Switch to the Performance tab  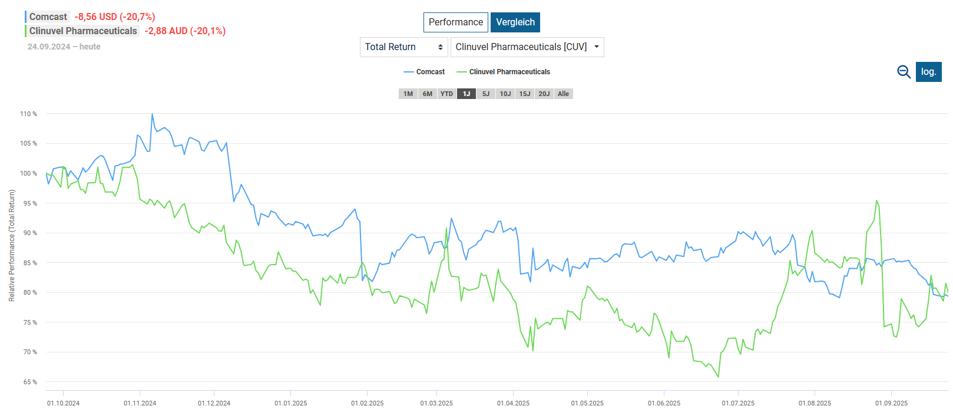point(455,22)
